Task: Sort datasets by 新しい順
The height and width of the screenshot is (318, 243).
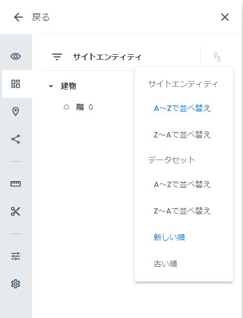Action: tap(169, 237)
